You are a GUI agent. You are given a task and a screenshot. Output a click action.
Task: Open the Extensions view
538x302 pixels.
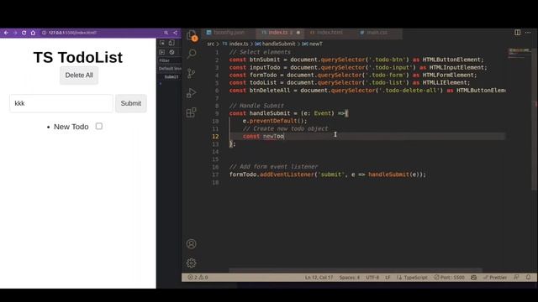pyautogui.click(x=192, y=112)
